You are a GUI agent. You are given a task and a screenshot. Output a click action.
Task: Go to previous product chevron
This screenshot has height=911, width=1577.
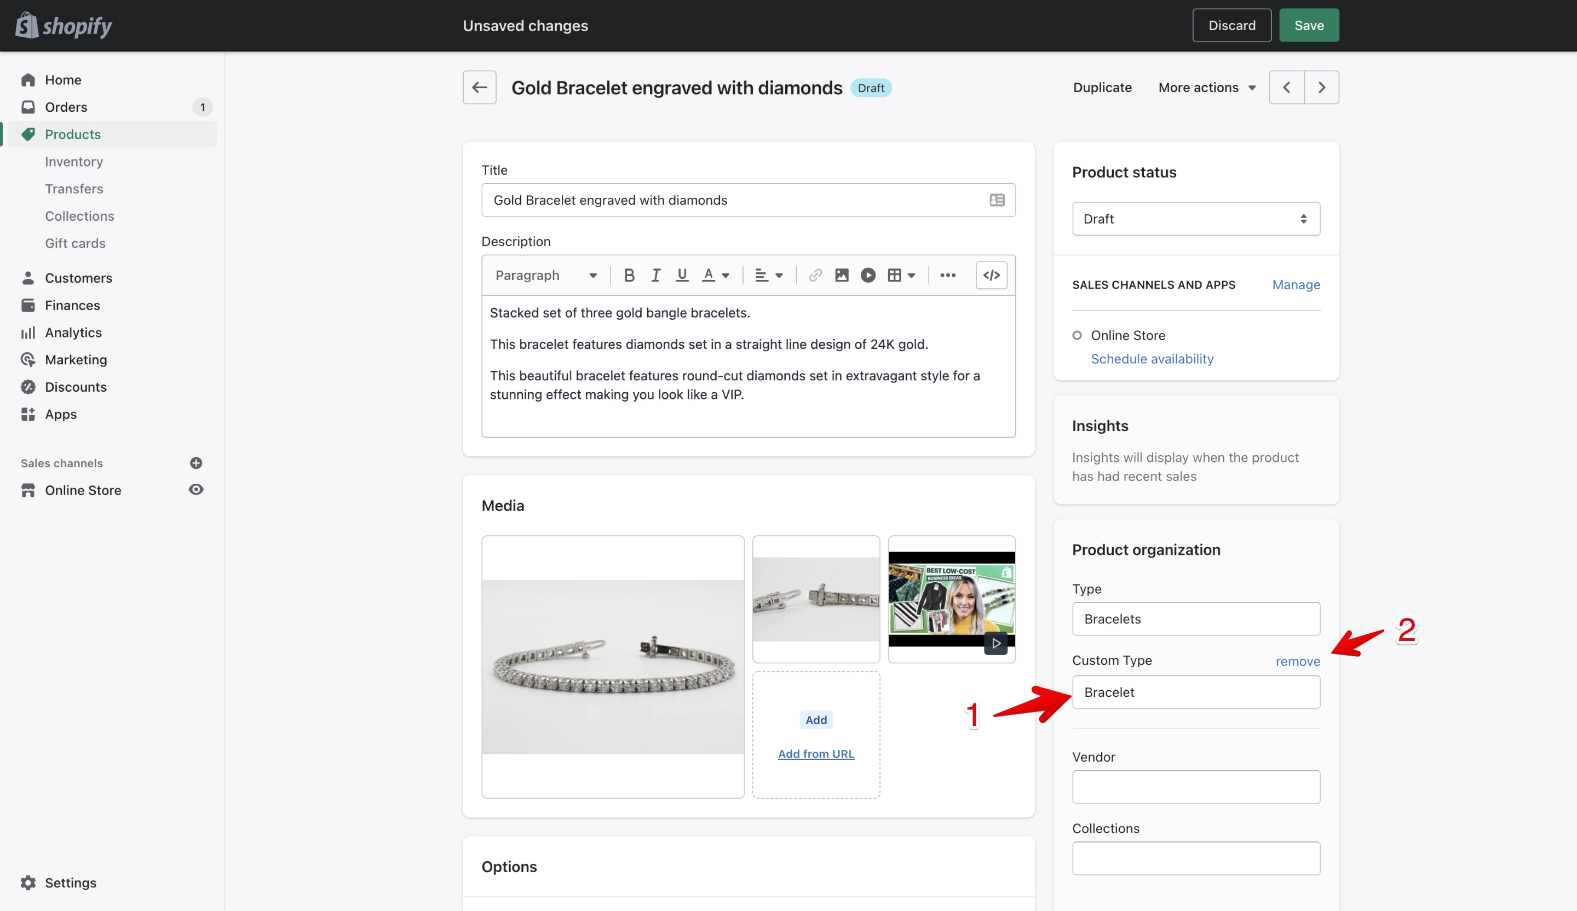pos(1286,87)
